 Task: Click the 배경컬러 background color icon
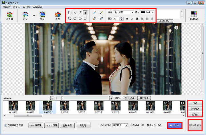pyautogui.click(x=194, y=16)
